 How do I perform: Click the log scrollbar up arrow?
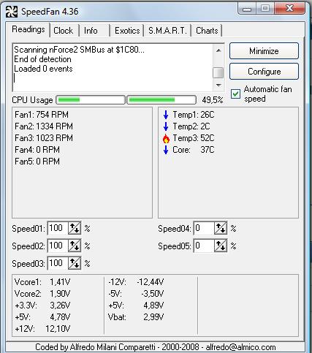(218, 50)
